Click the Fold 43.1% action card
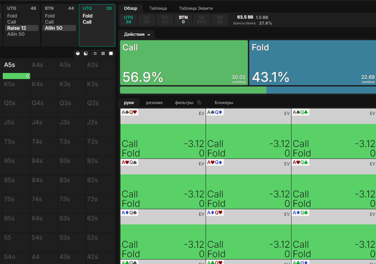This screenshot has width=376, height=264. pos(313,63)
